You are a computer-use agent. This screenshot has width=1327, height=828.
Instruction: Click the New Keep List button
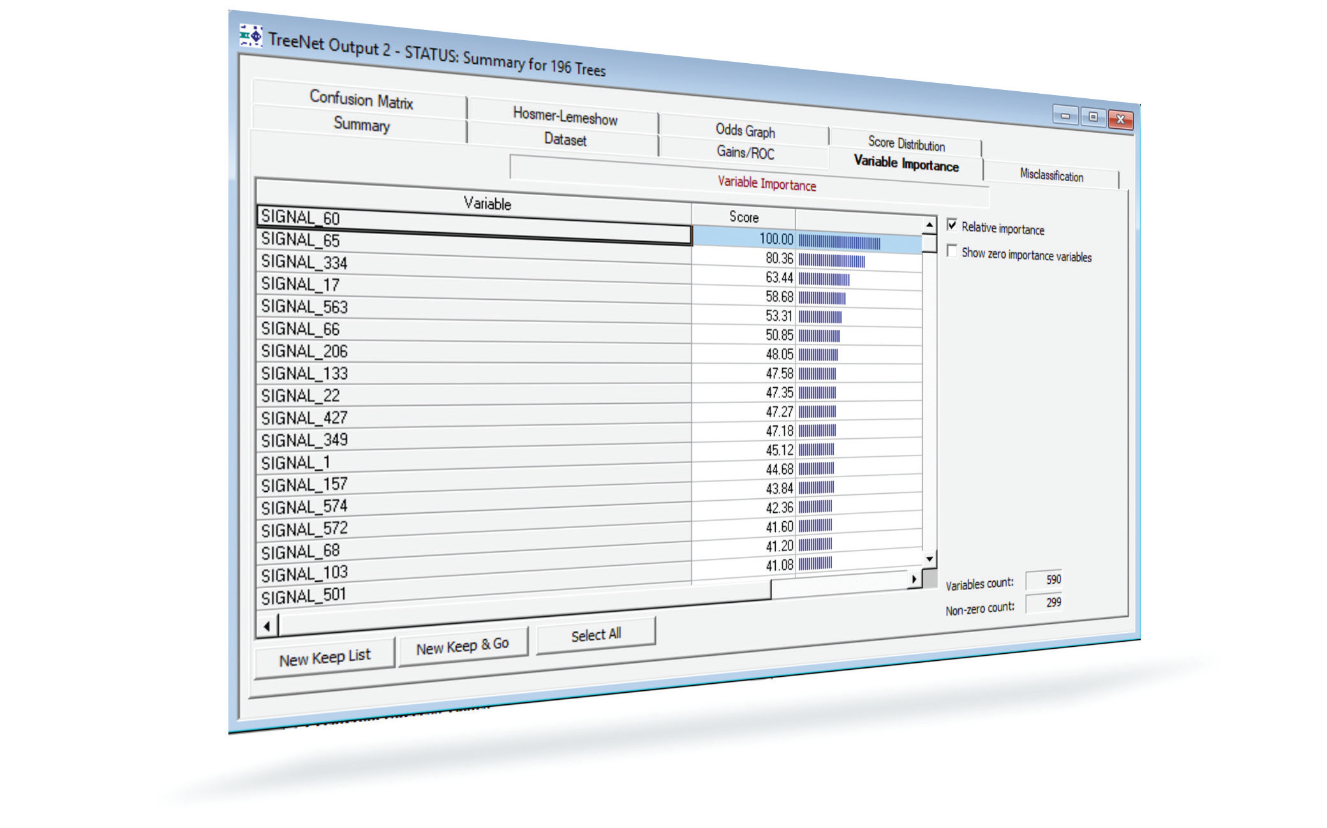click(x=324, y=657)
